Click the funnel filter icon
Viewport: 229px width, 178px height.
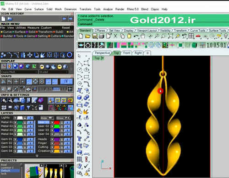[28, 108]
